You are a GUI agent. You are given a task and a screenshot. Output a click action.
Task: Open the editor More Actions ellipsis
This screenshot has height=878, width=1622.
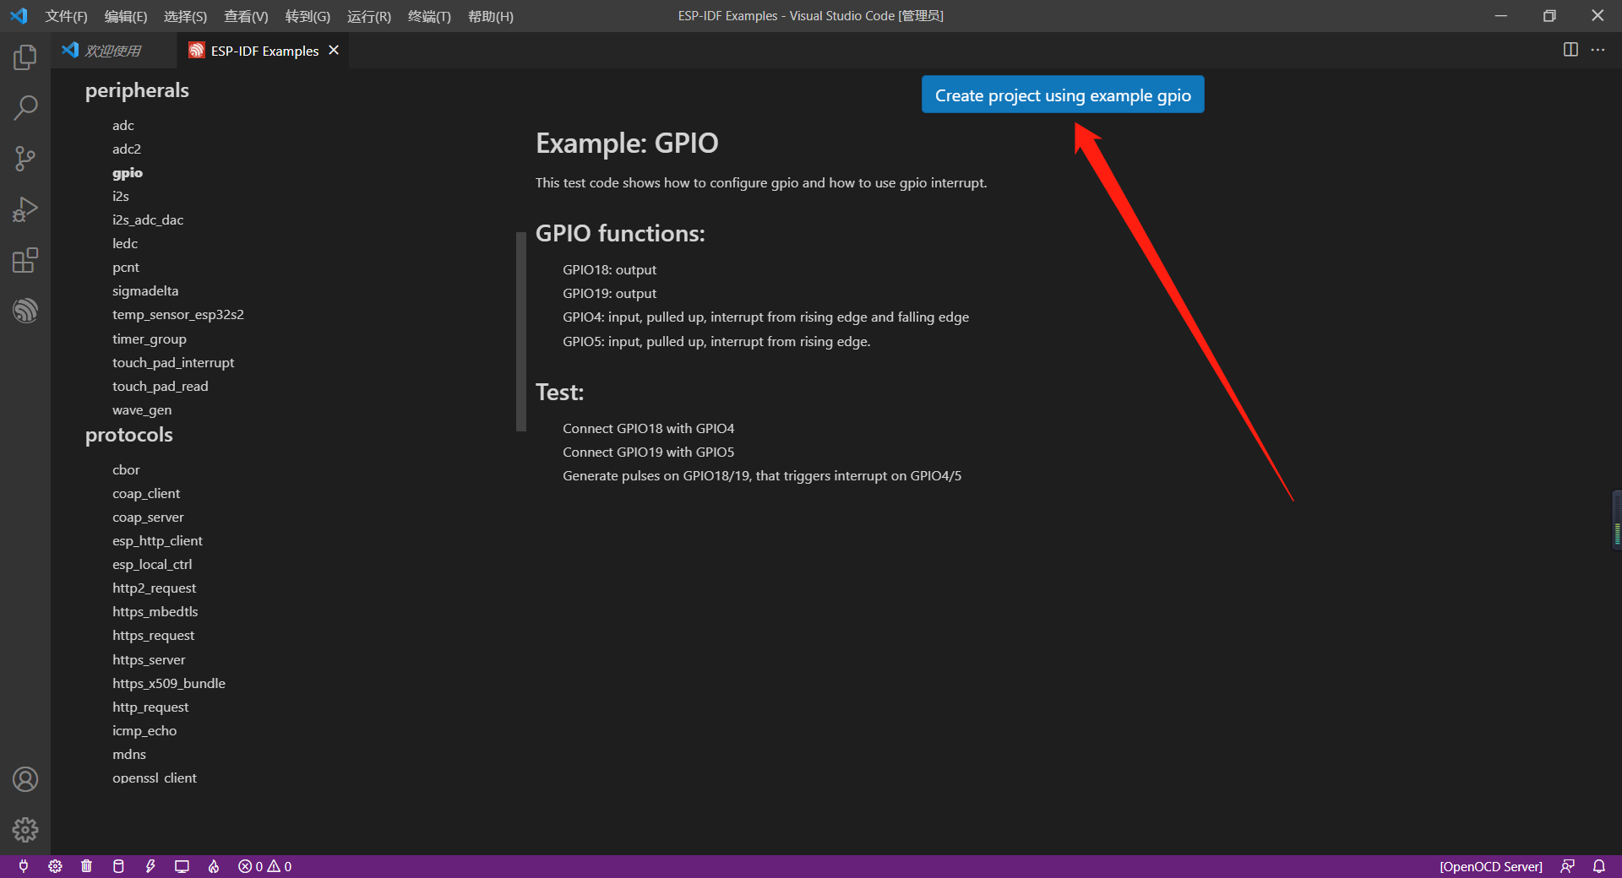click(x=1598, y=50)
